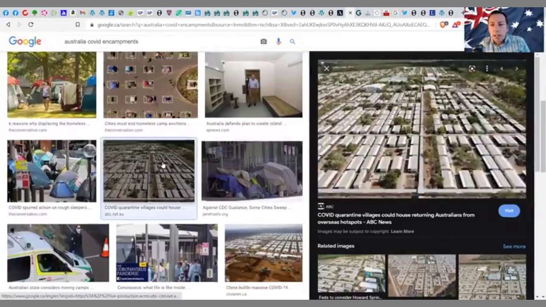The image size is (546, 307).
Task: Open the Brave shields lion icon
Action: (x=443, y=25)
